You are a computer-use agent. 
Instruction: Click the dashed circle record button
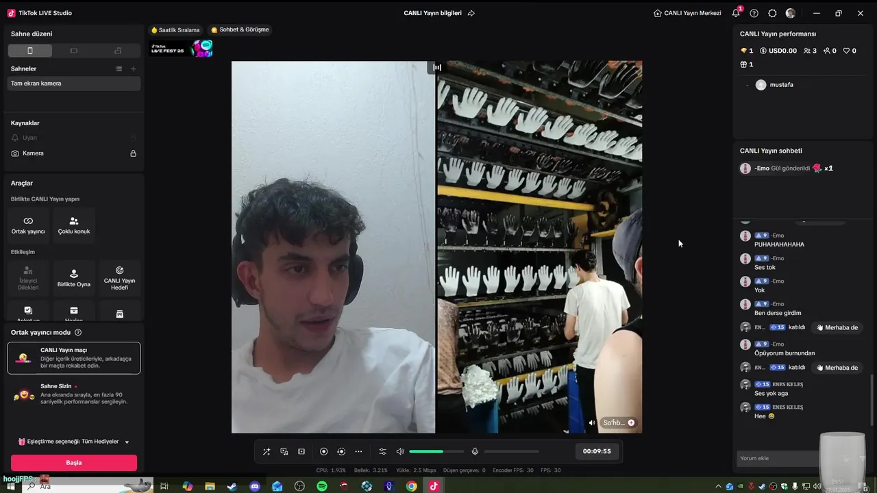coord(341,451)
